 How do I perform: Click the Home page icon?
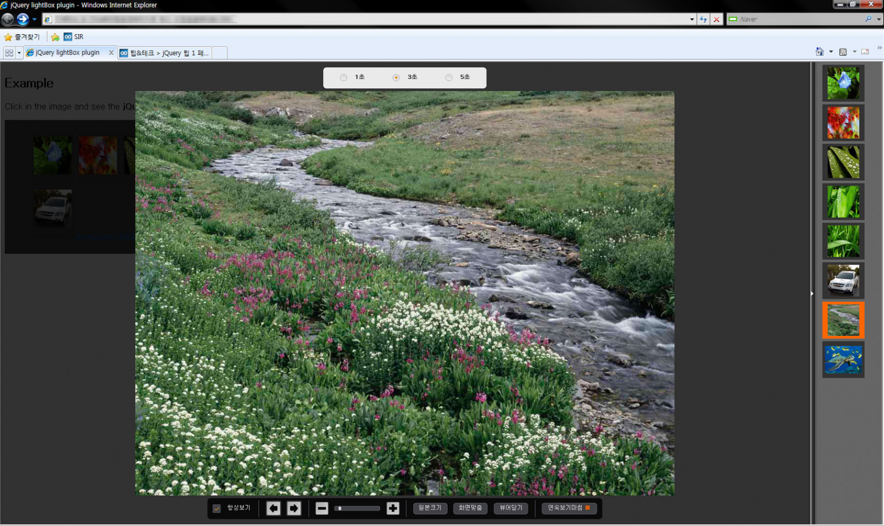pyautogui.click(x=820, y=52)
